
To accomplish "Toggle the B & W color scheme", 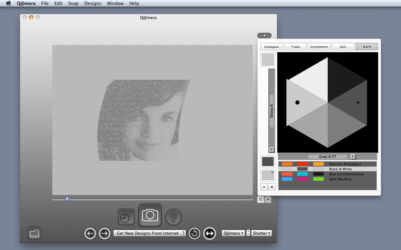I will [367, 47].
